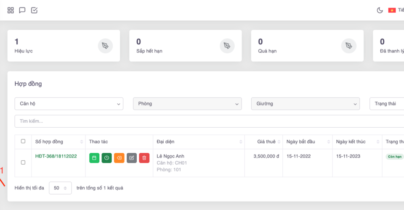Screen dimensions: 404x210
Task: Click the orange backspace-style action button
Action: [119, 158]
